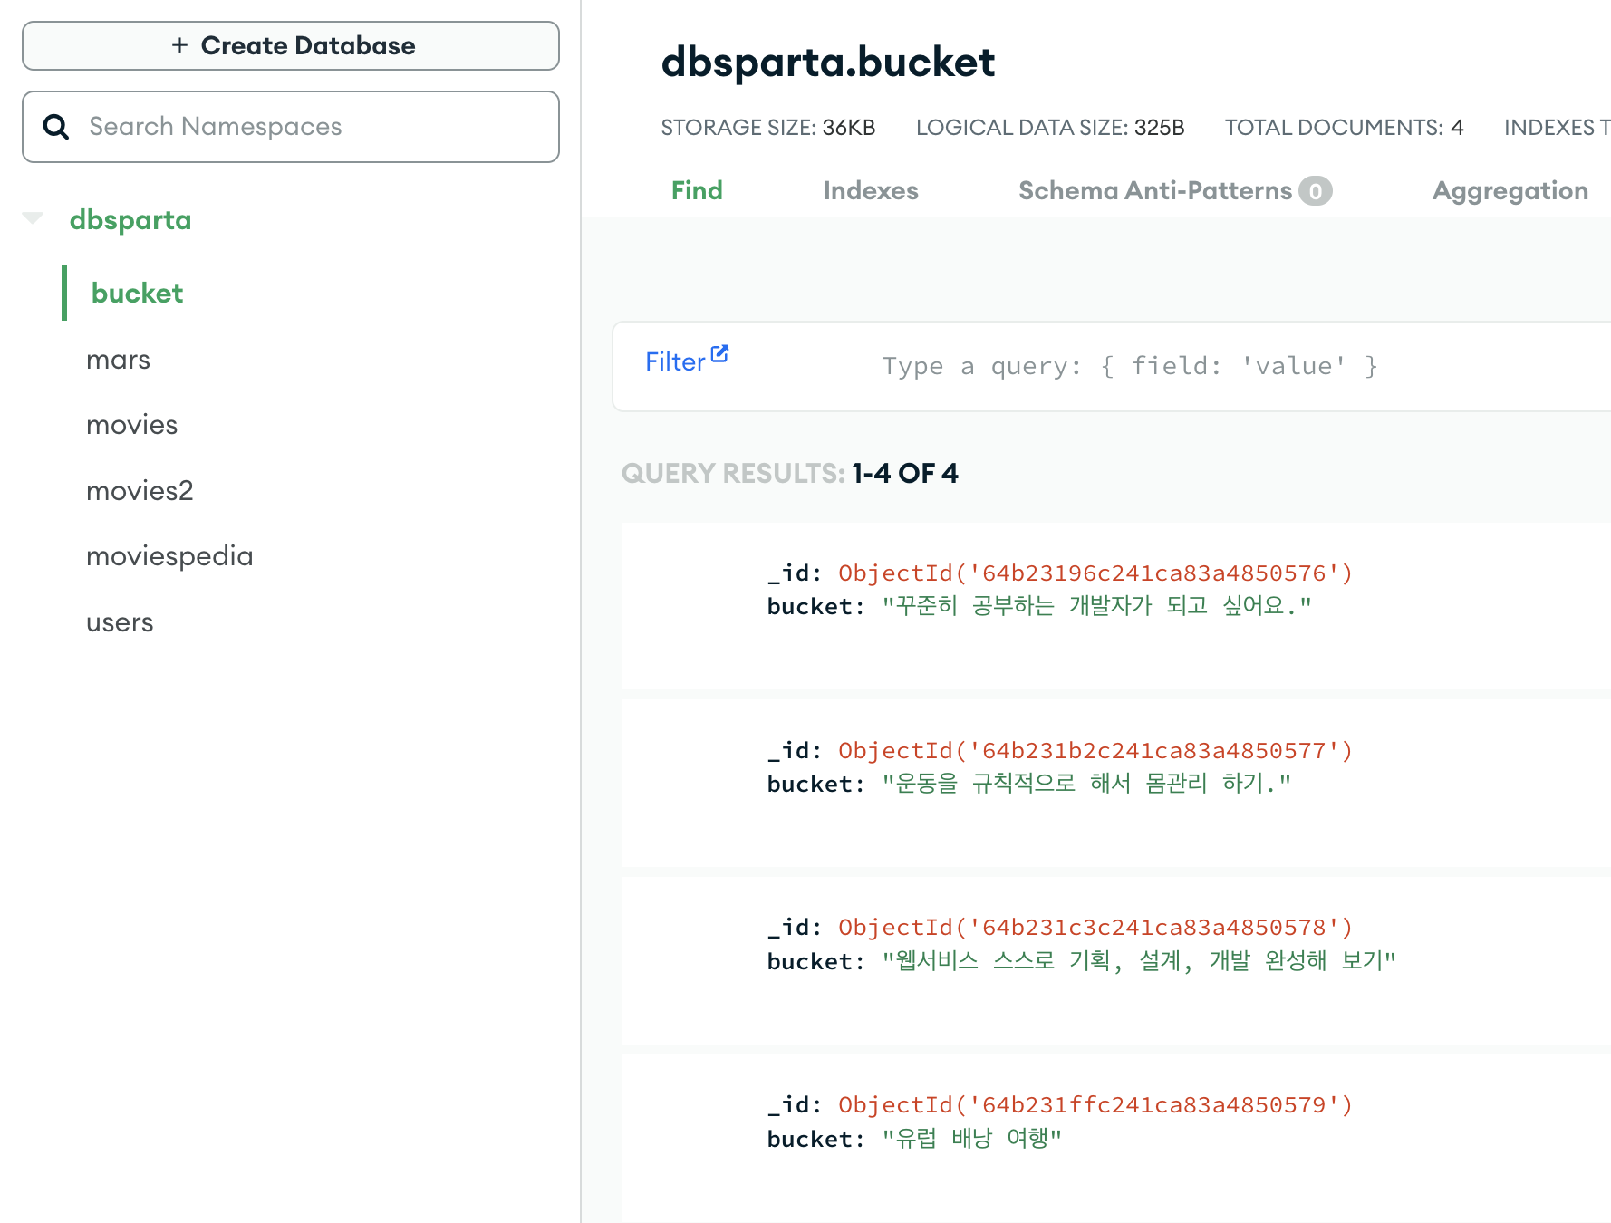The height and width of the screenshot is (1223, 1611).
Task: Click the Filter external link icon
Action: point(719,353)
